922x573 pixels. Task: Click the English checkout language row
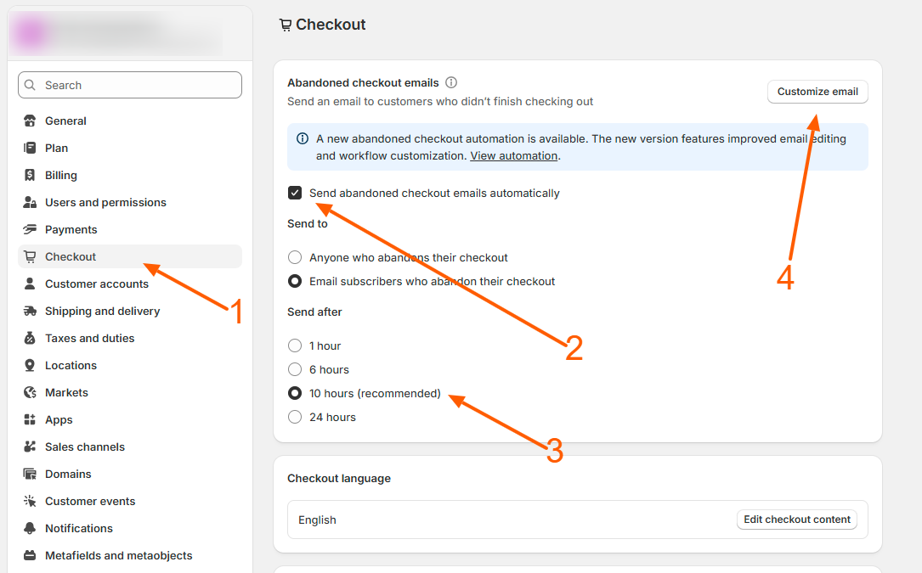(578, 520)
